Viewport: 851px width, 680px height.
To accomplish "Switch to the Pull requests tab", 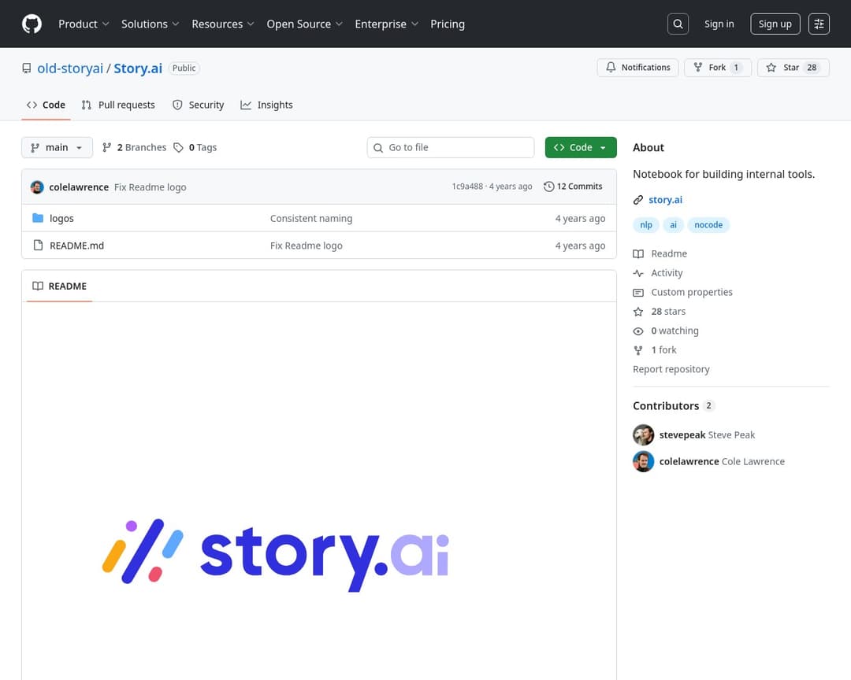I will coord(118,105).
